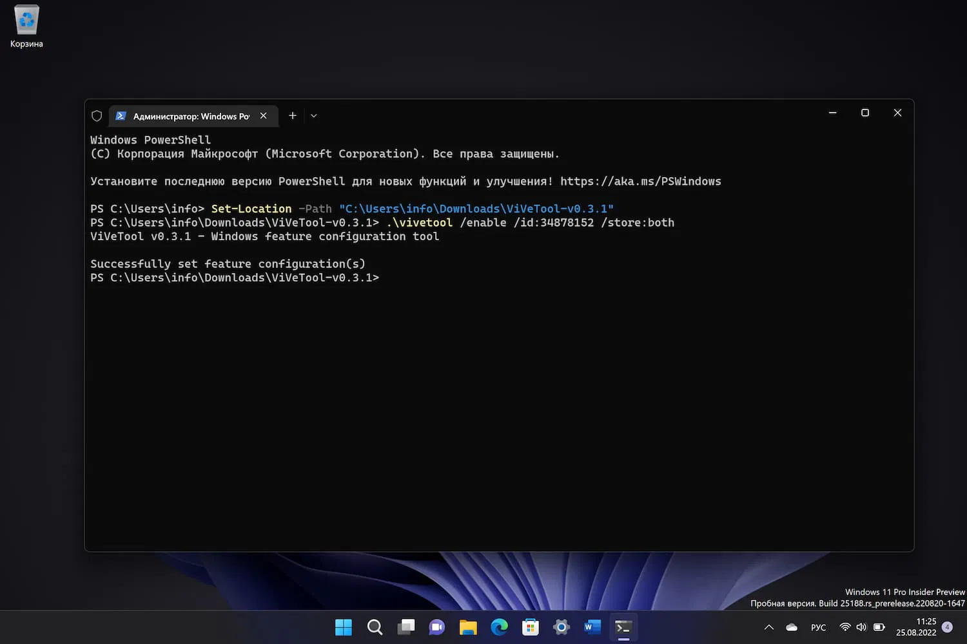Click the OneDrive cloud tray icon
967x644 pixels.
coord(792,627)
